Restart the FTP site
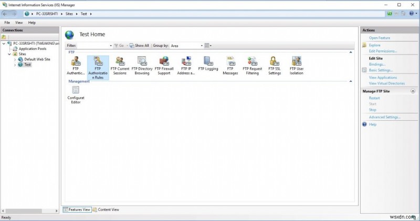Image resolution: width=420 pixels, height=221 pixels. tap(374, 98)
